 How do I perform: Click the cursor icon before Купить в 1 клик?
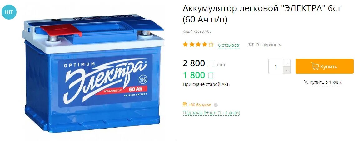coord(306,82)
